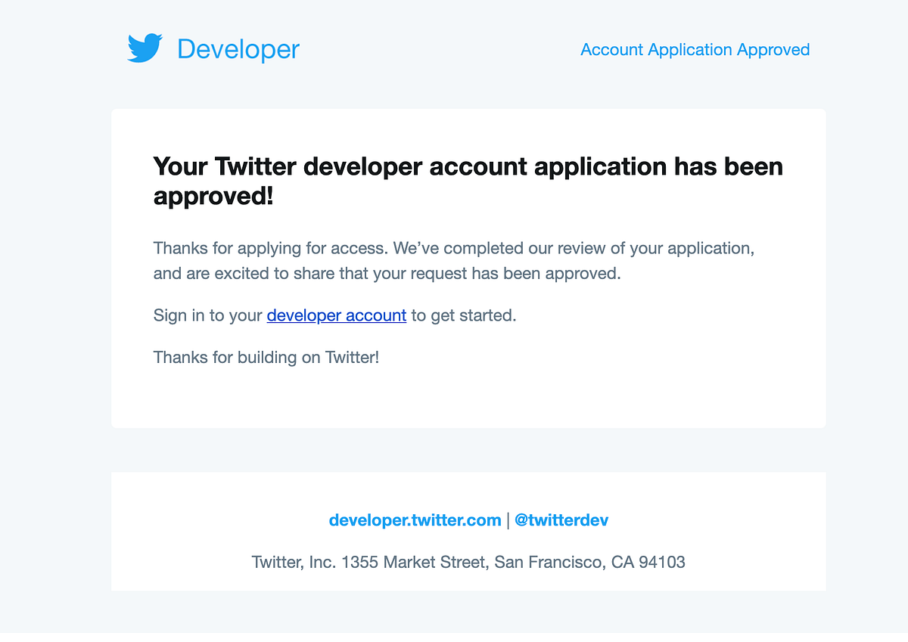Click 1355 Market Street in the address
Image resolution: width=908 pixels, height=642 pixels.
click(x=415, y=563)
